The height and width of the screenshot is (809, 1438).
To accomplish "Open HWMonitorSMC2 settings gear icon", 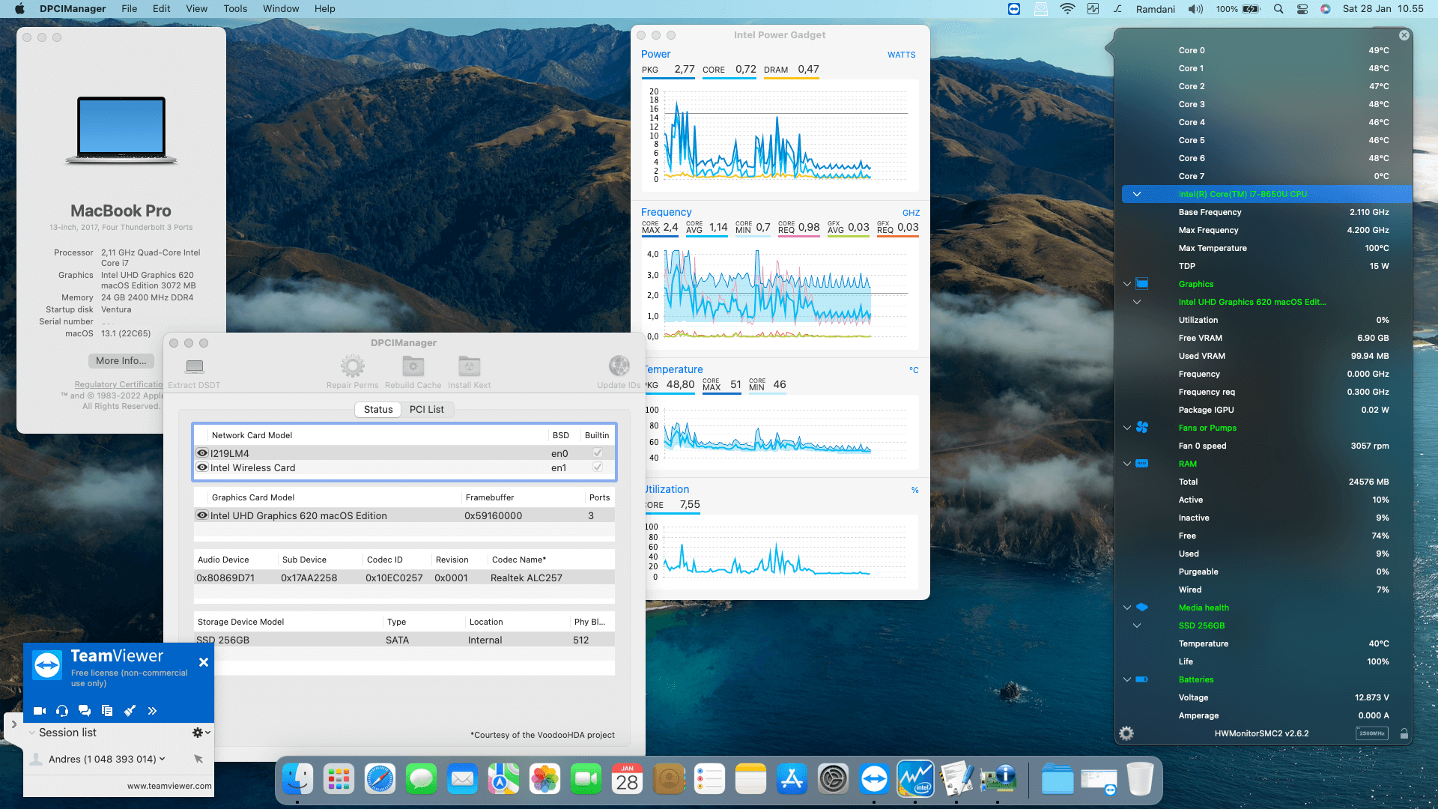I will pyautogui.click(x=1126, y=733).
